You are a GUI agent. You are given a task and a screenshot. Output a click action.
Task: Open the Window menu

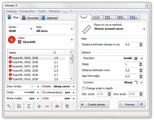click(x=54, y=11)
